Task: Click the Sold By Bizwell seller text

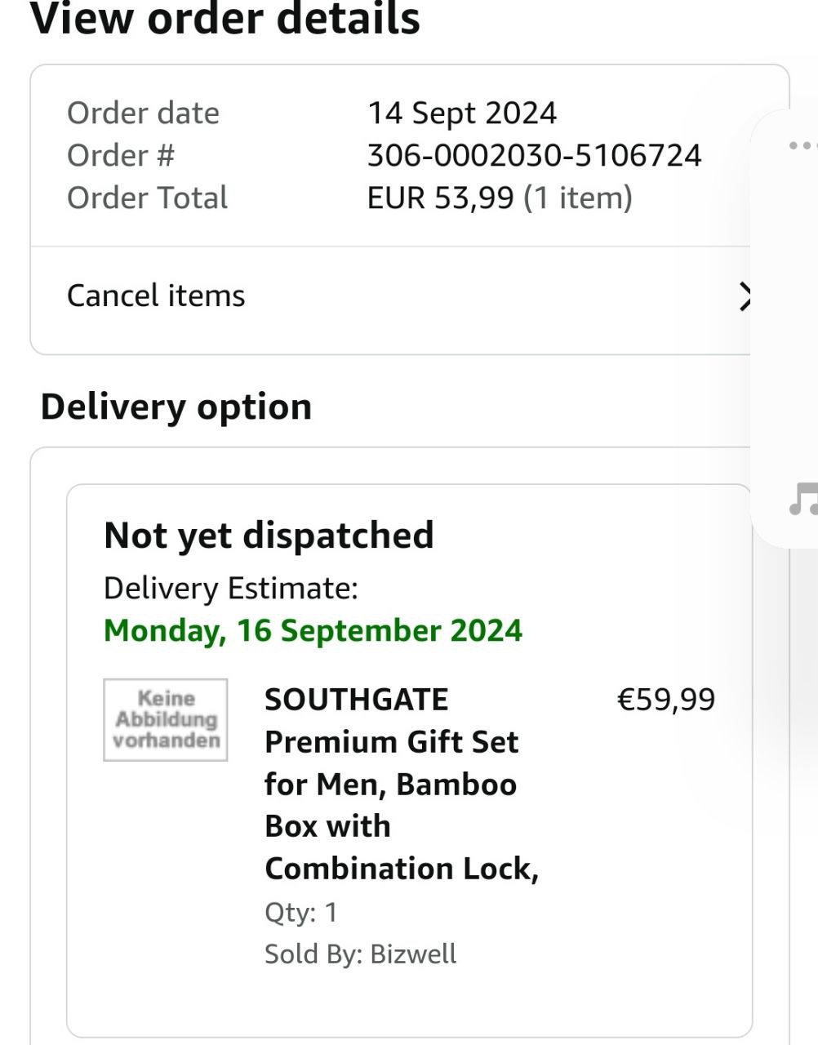Action: tap(360, 954)
